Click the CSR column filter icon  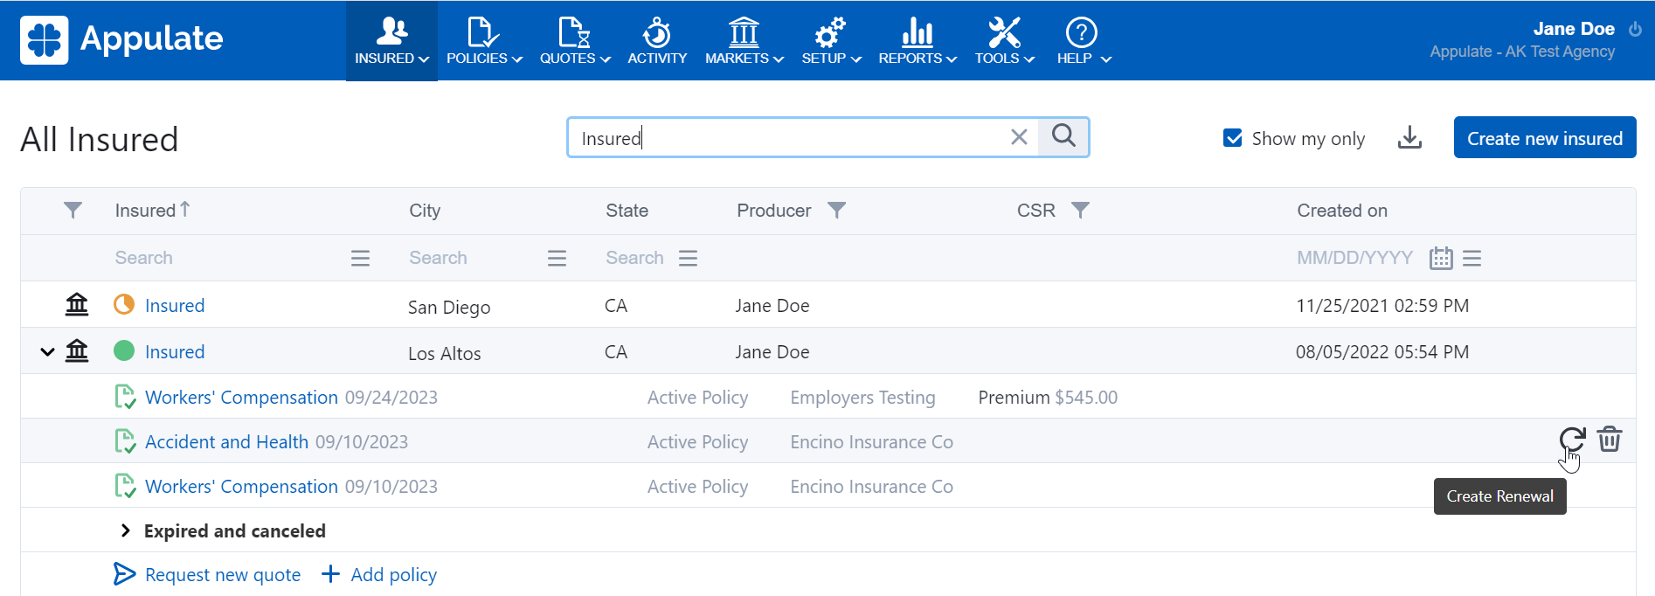(1080, 211)
